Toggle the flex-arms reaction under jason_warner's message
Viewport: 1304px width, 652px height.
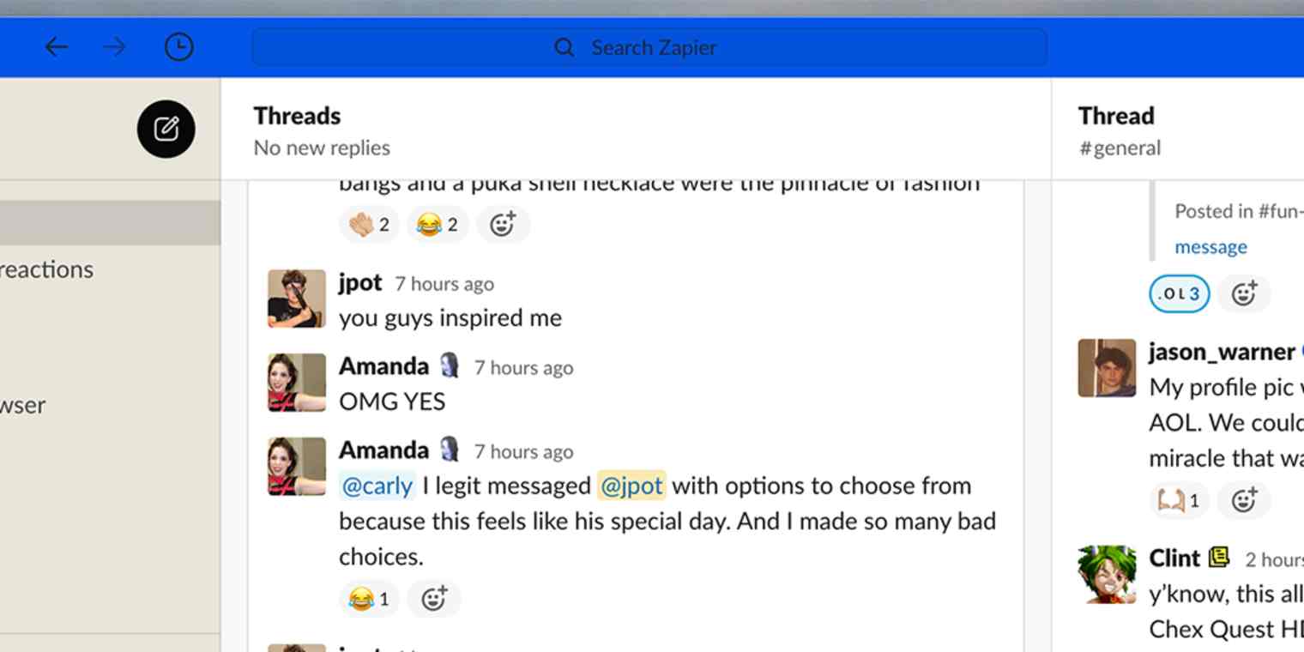tap(1179, 500)
